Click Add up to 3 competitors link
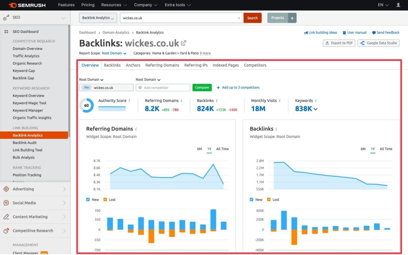Image resolution: width=408 pixels, height=255 pixels. click(x=238, y=87)
